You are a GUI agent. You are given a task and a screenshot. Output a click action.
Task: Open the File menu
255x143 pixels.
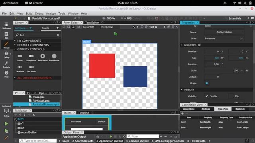(4, 14)
